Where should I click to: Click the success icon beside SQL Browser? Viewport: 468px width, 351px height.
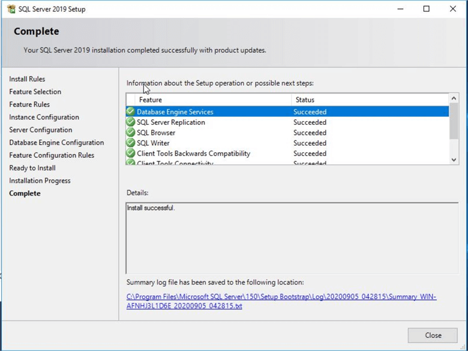point(130,133)
